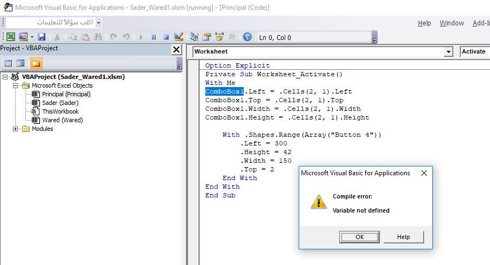This screenshot has width=490, height=265.
Task: Click the View Code icon in Project panel
Action: coord(8,63)
